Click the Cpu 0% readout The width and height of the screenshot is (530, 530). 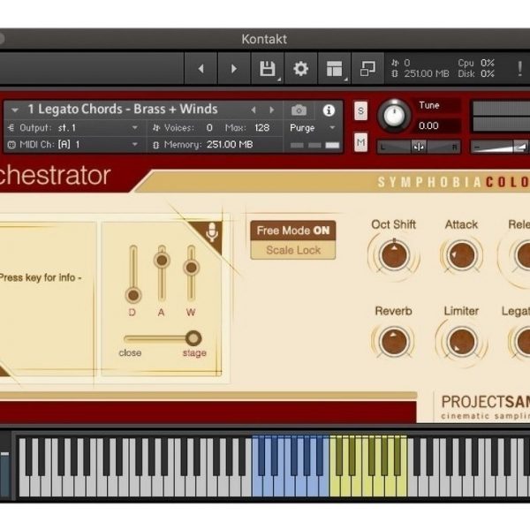[476, 63]
